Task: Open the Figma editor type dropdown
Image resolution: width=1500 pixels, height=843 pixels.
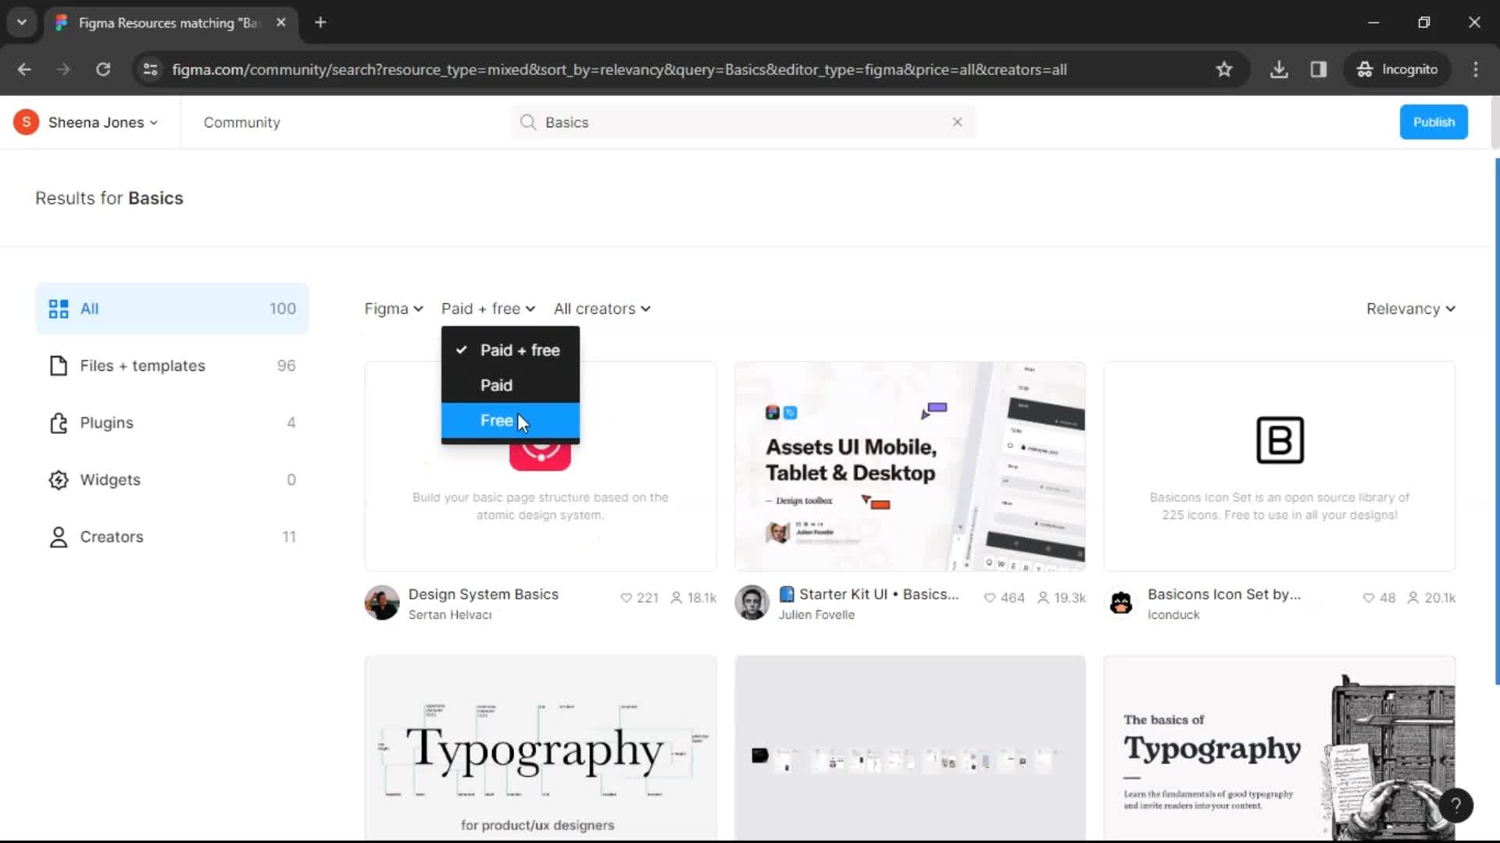Action: tap(394, 309)
